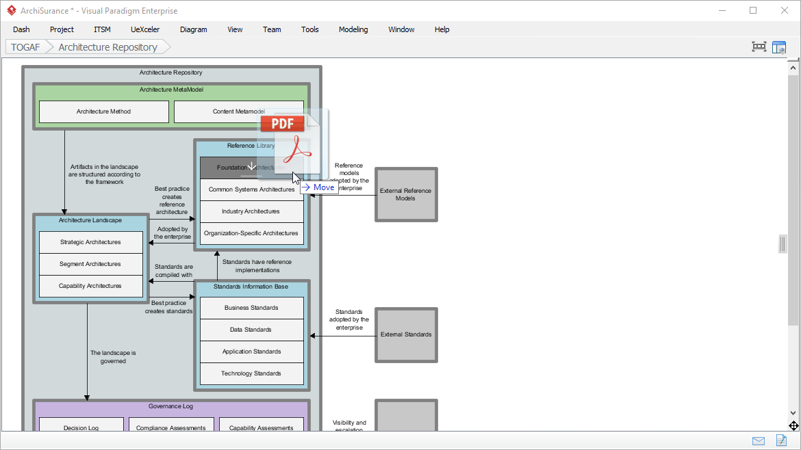This screenshot has height=450, width=801.
Task: Select Architecture Repository breadcrumb
Action: point(107,47)
